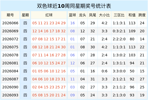This screenshot has height=100, width=148.
Task: Click red balls row 12 14 16 17 18 32
Action: [x=49, y=31]
